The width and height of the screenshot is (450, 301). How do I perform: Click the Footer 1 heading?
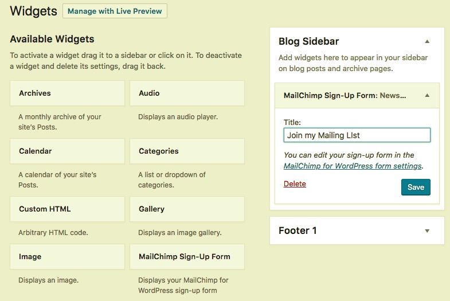tap(298, 230)
